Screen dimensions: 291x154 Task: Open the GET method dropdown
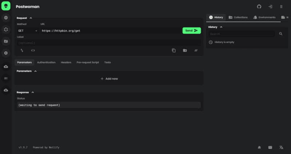click(28, 31)
